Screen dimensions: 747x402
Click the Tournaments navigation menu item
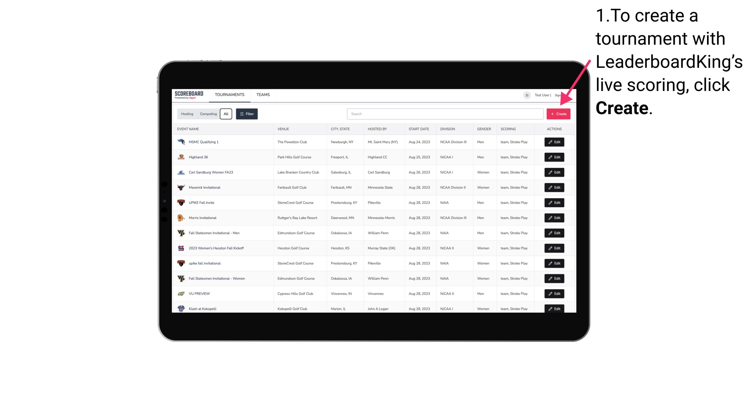(229, 95)
